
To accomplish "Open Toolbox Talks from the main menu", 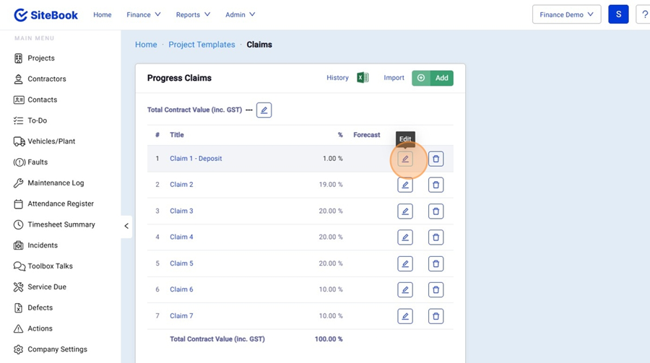I will [50, 266].
